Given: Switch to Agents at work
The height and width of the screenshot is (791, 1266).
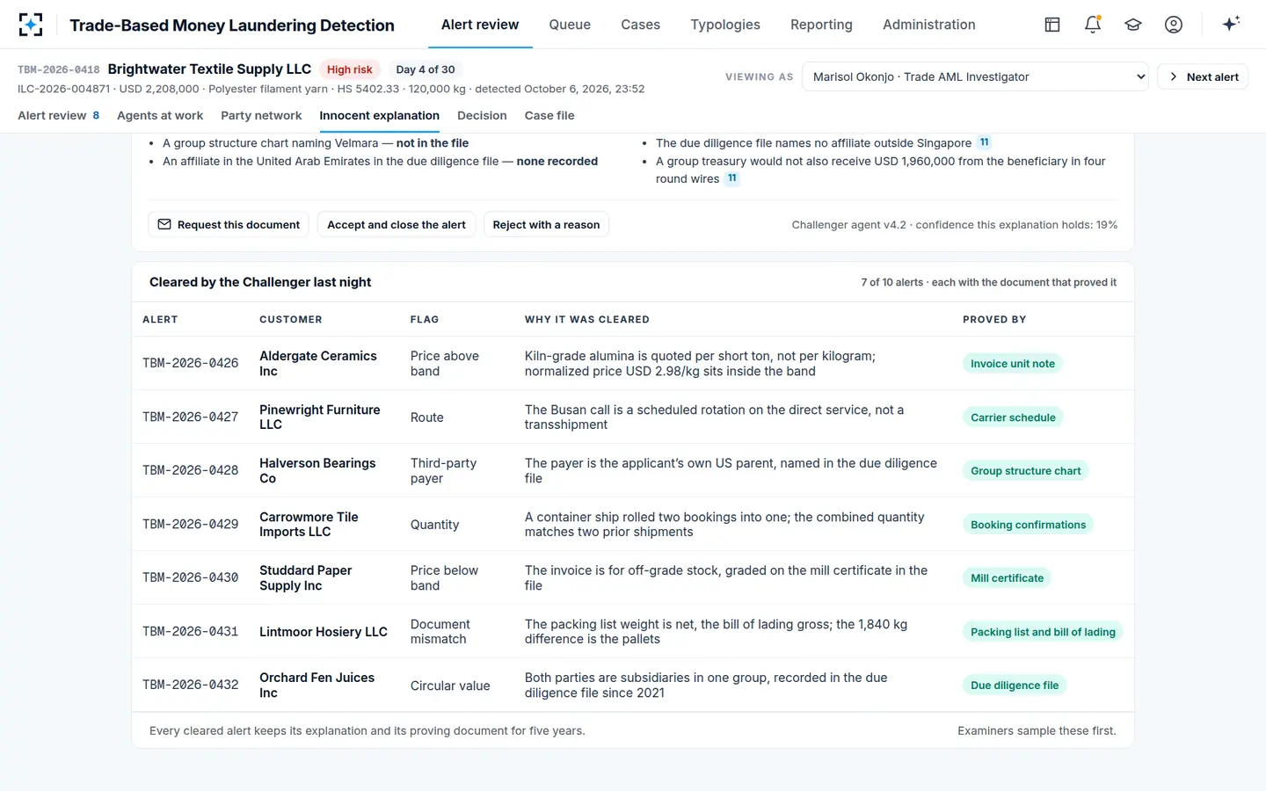Looking at the screenshot, I should (160, 115).
